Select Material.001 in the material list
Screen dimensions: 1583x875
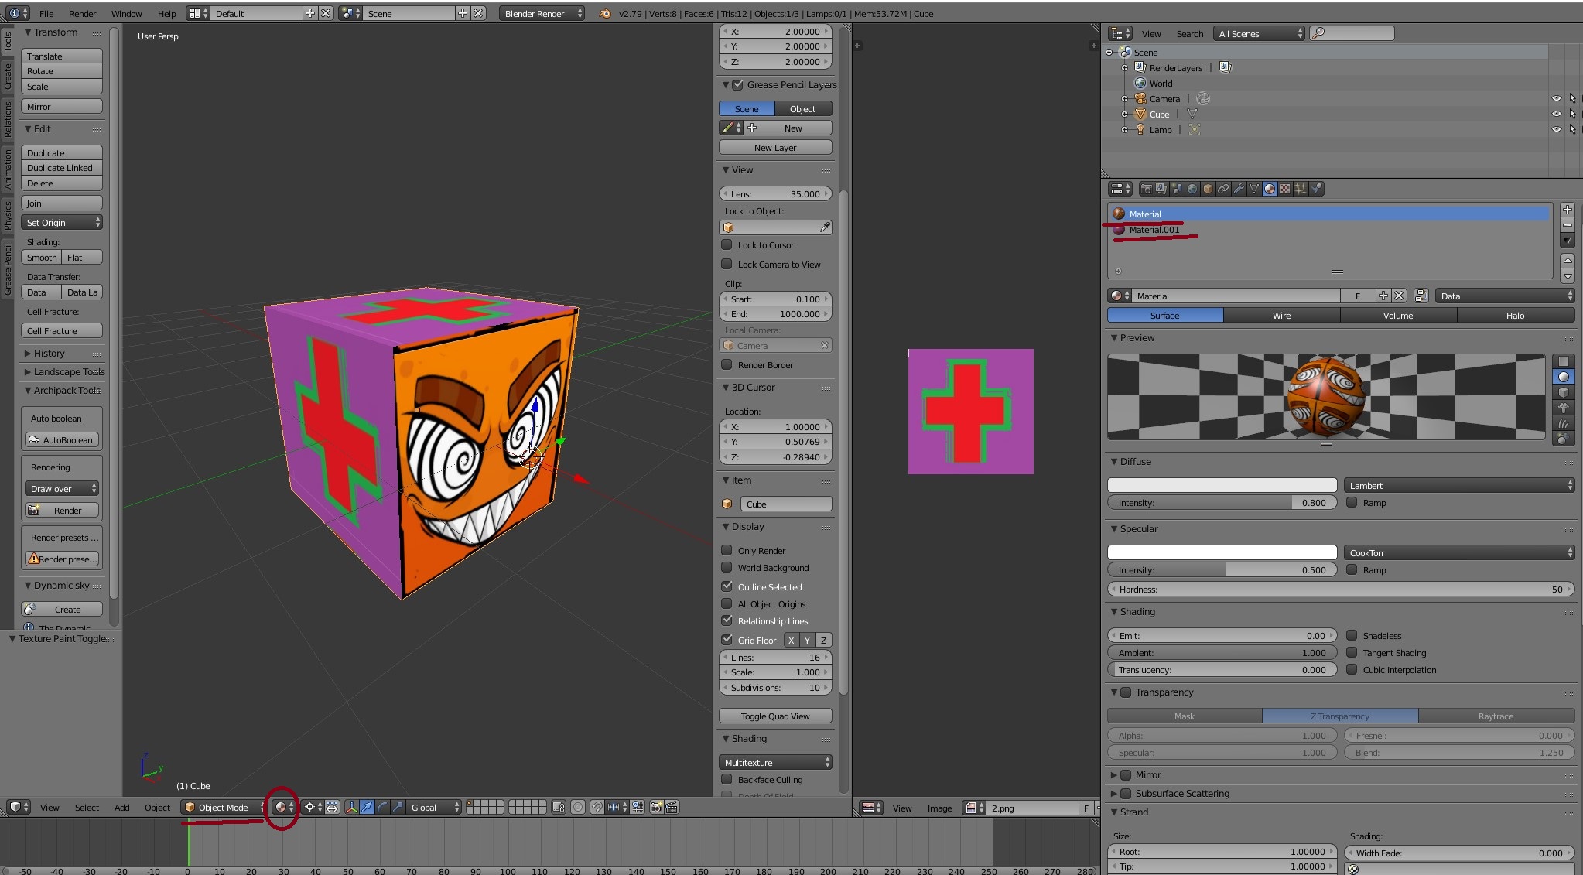1154,230
